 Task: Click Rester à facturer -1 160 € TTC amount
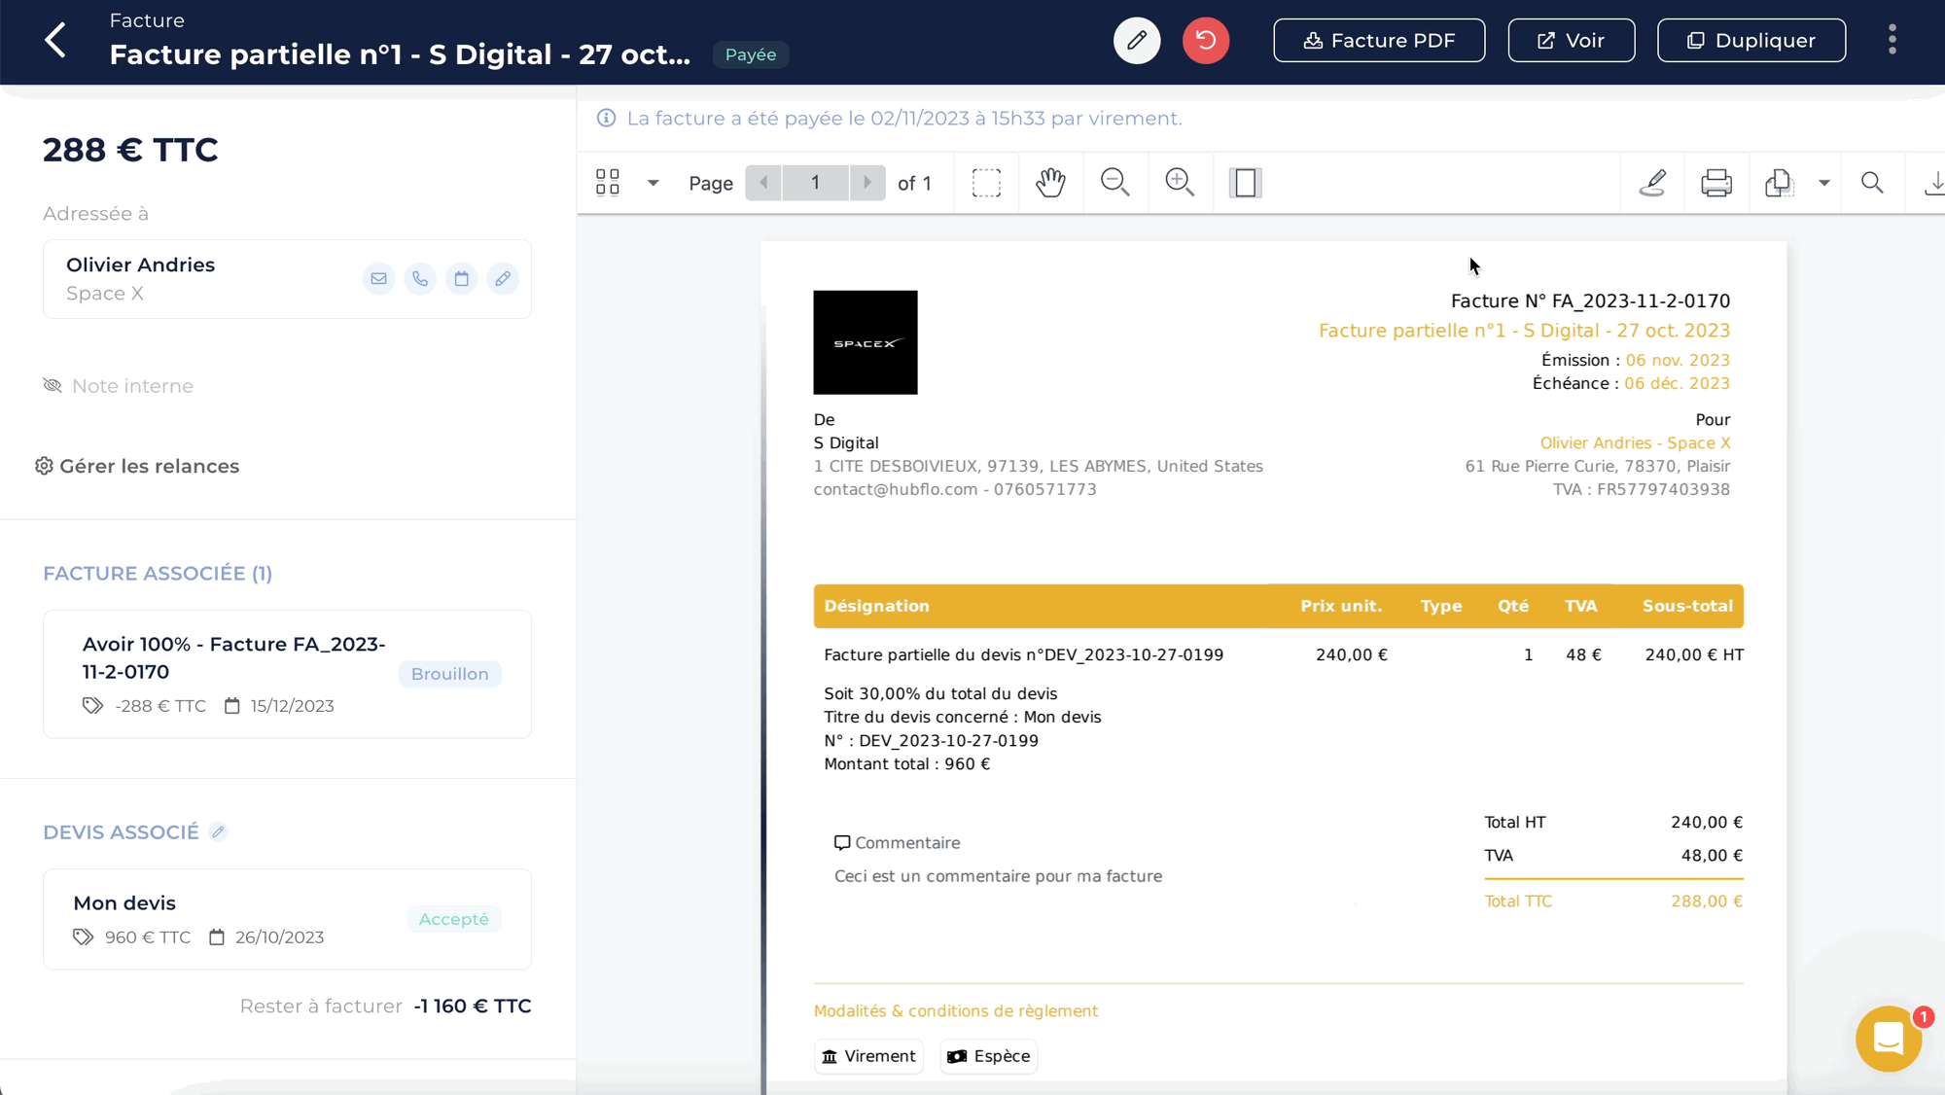point(473,1007)
